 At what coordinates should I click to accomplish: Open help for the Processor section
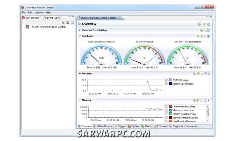coord(205,74)
